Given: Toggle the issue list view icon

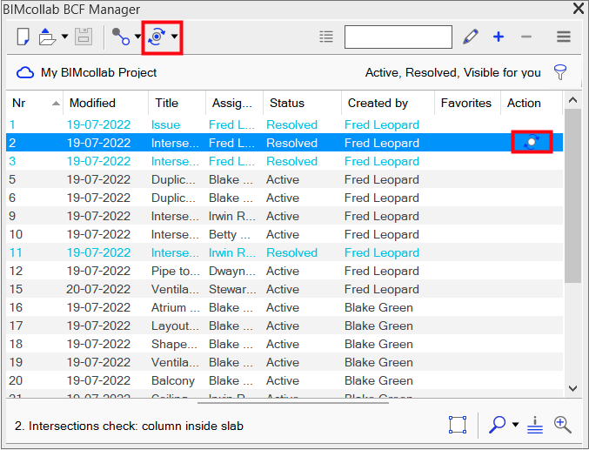Looking at the screenshot, I should pos(326,37).
